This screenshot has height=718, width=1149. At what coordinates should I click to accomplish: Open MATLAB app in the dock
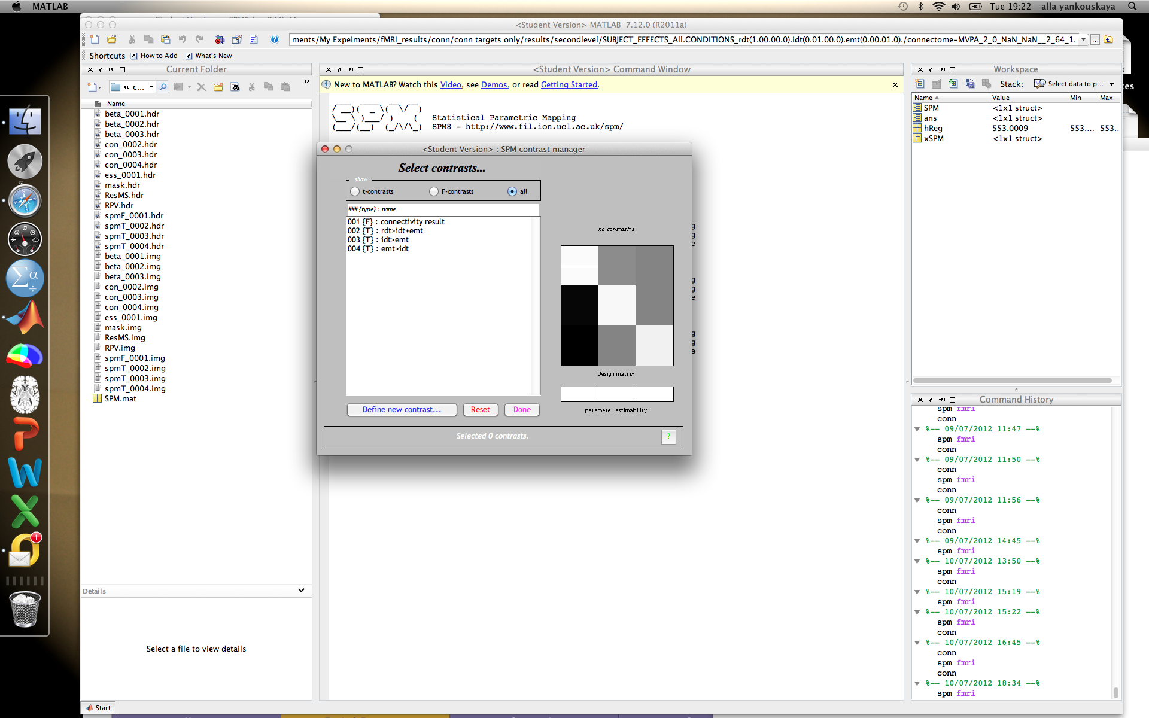25,317
